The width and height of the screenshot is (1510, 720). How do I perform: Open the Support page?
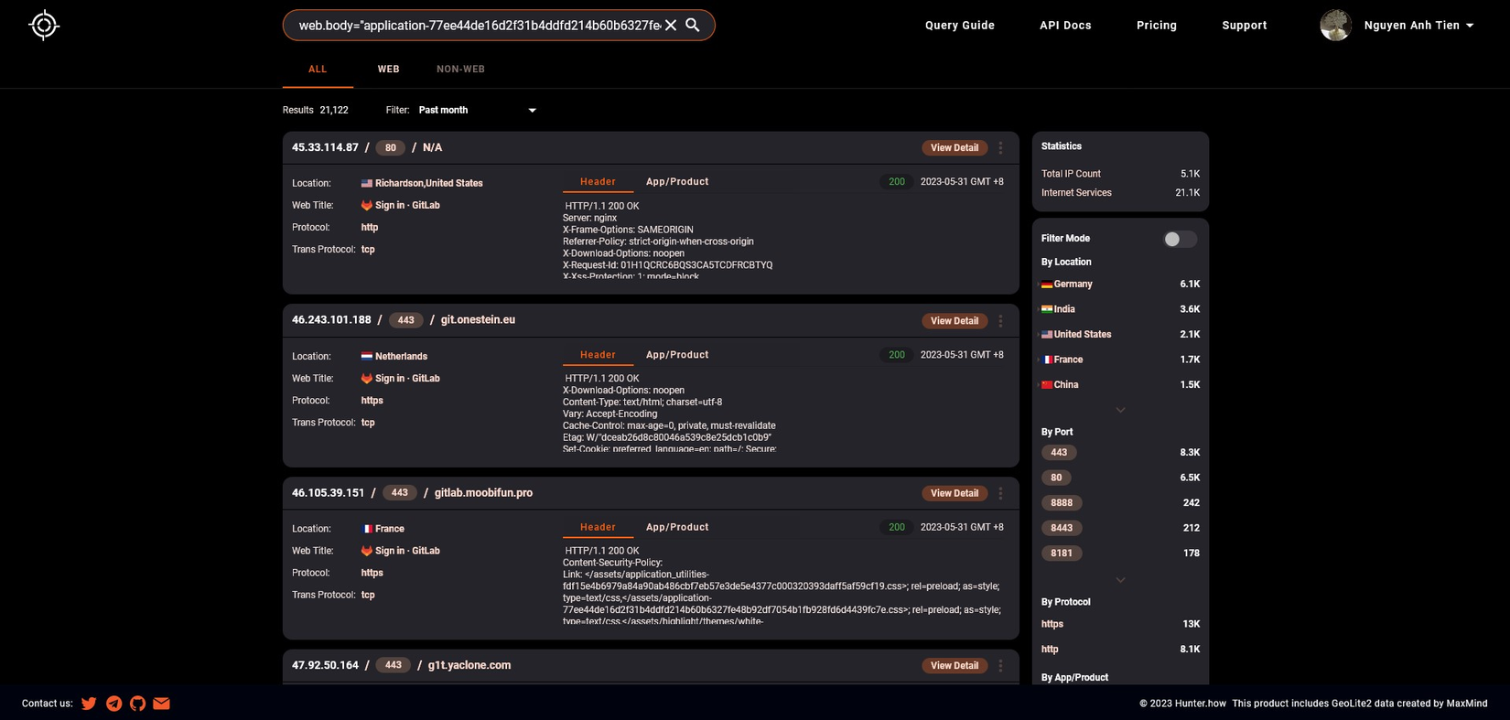point(1245,26)
